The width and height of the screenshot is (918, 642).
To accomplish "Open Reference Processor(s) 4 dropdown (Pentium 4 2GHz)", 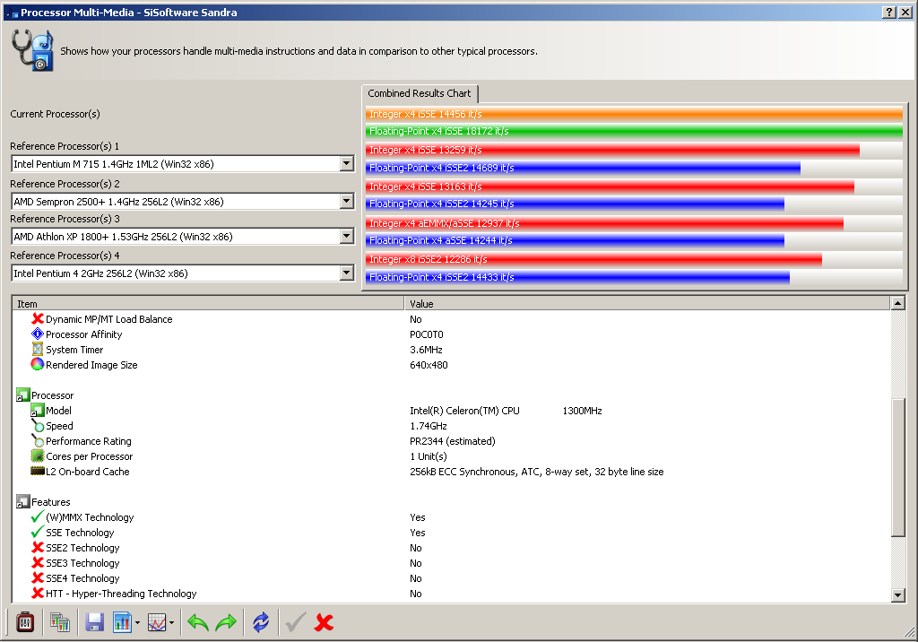I will 347,273.
